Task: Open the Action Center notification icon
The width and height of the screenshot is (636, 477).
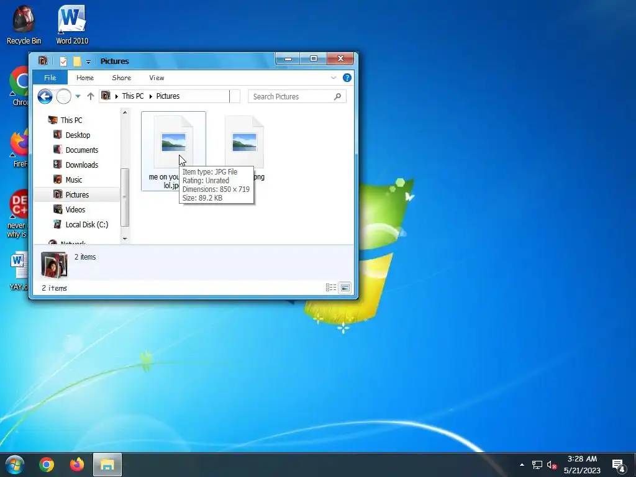Action: click(619, 465)
